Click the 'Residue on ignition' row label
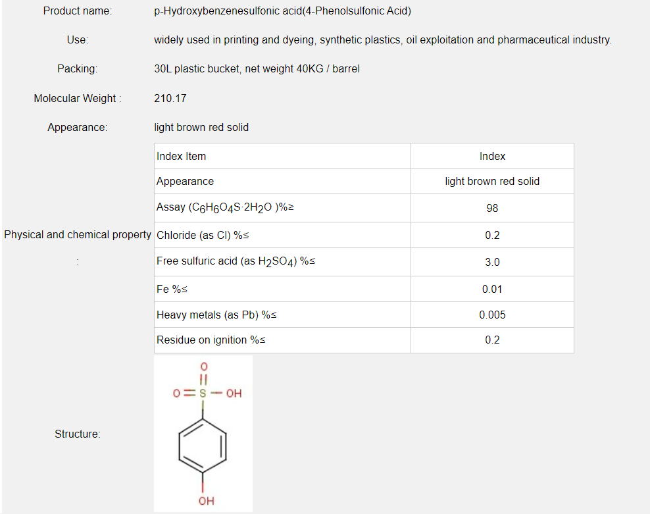This screenshot has height=514, width=650. coord(211,340)
